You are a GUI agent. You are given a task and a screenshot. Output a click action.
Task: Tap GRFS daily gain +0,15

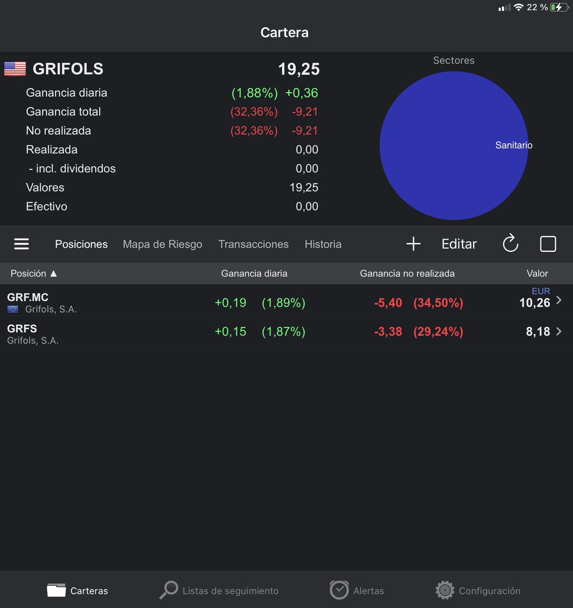pyautogui.click(x=231, y=331)
